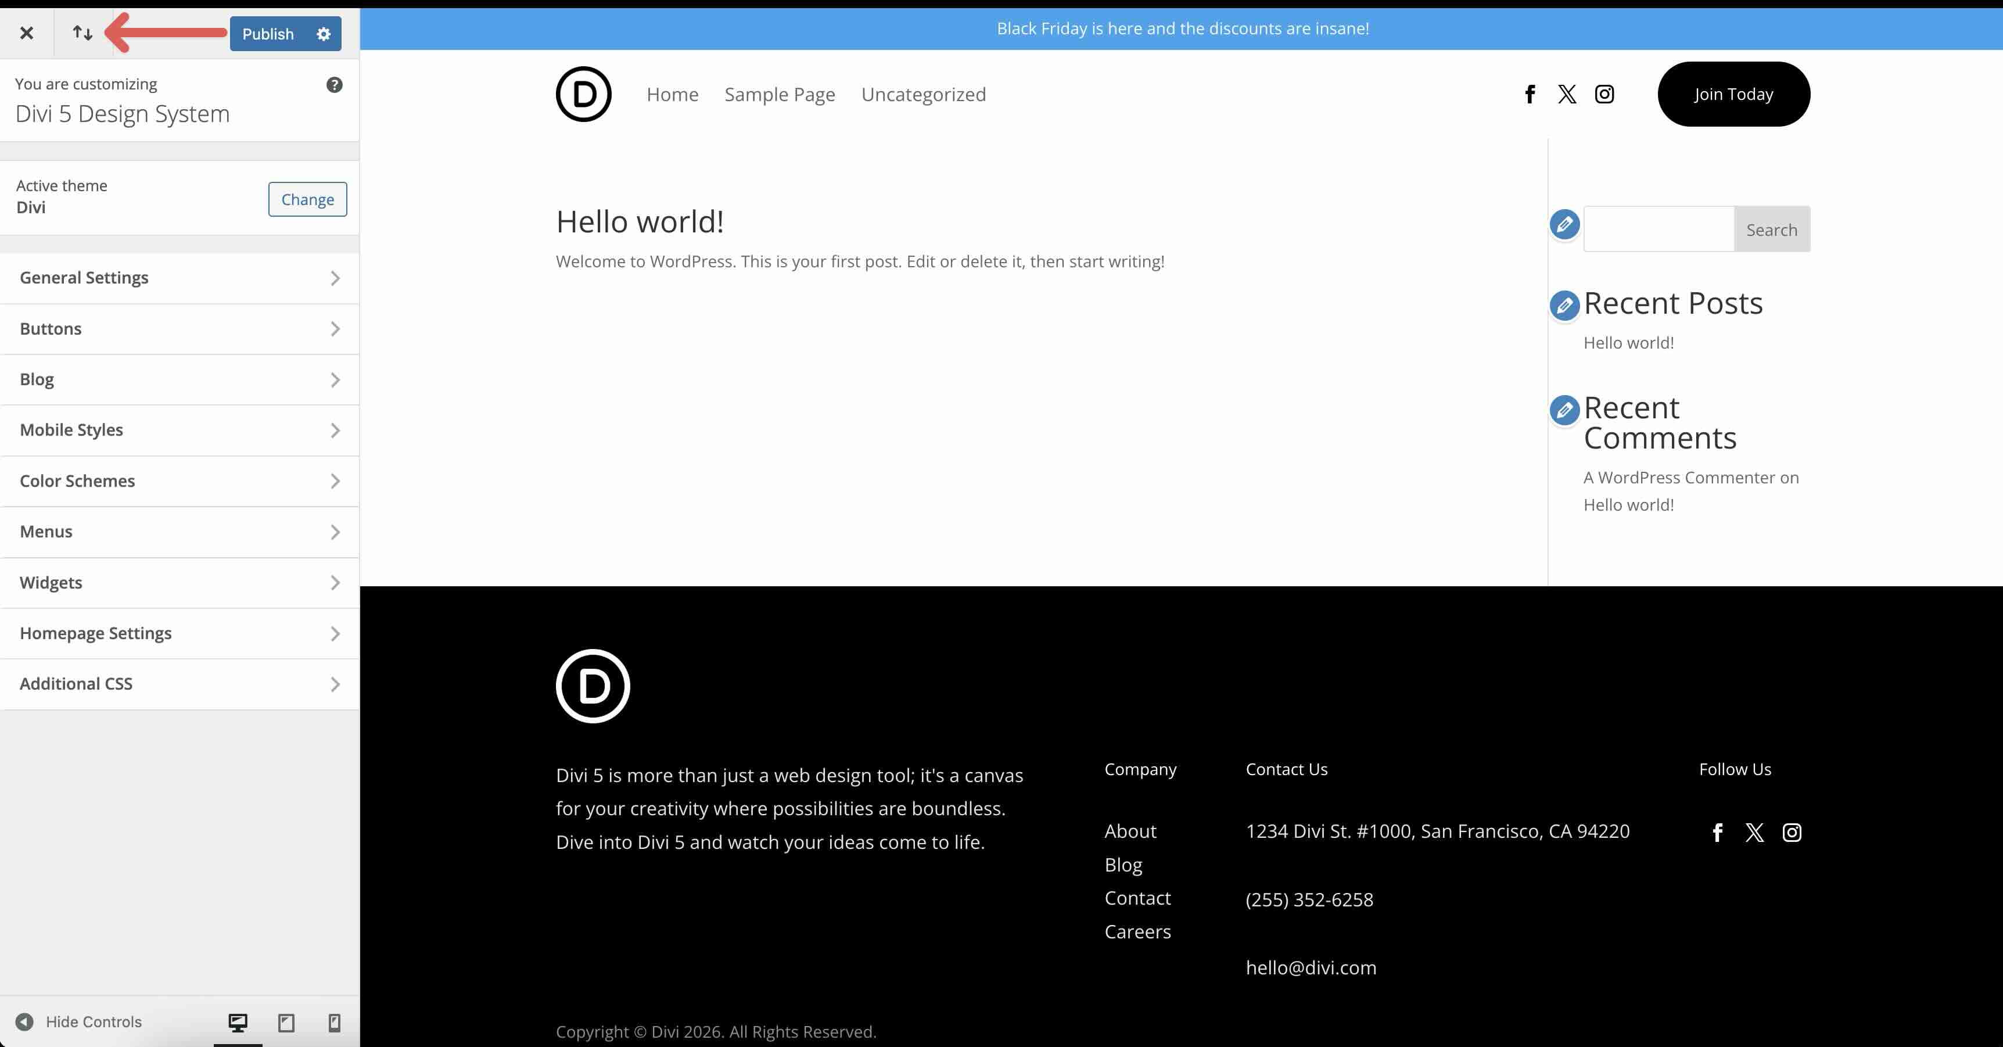Open the Sample Page menu item
2003x1047 pixels.
(780, 94)
